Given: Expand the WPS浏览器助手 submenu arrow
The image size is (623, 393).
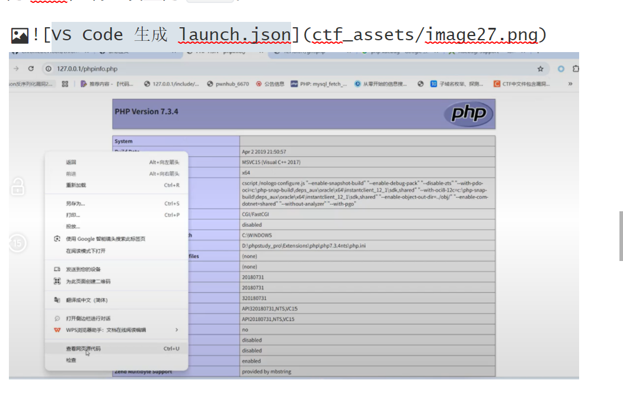Looking at the screenshot, I should [177, 330].
